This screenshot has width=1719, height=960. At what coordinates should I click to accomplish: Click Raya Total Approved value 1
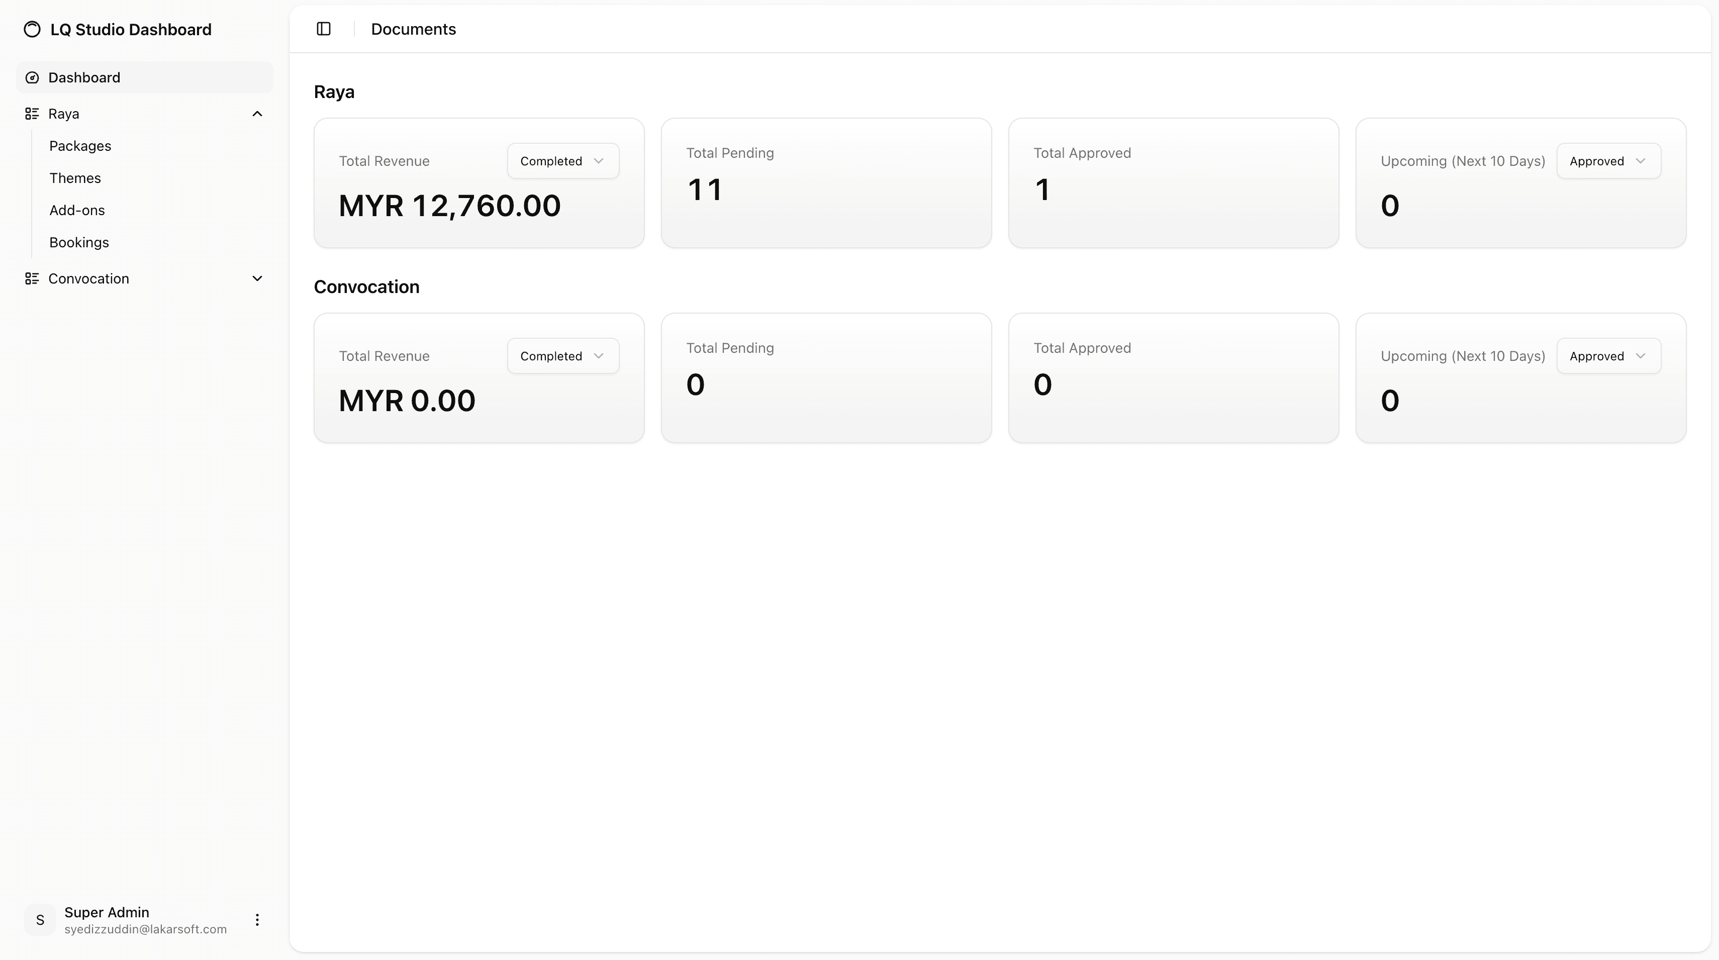click(1042, 189)
